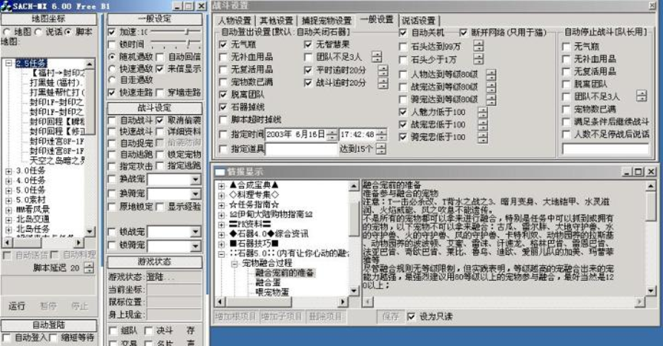The height and width of the screenshot is (346, 663).
Task: Enable 自动战斗 checkbox
Action: pyautogui.click(x=112, y=120)
